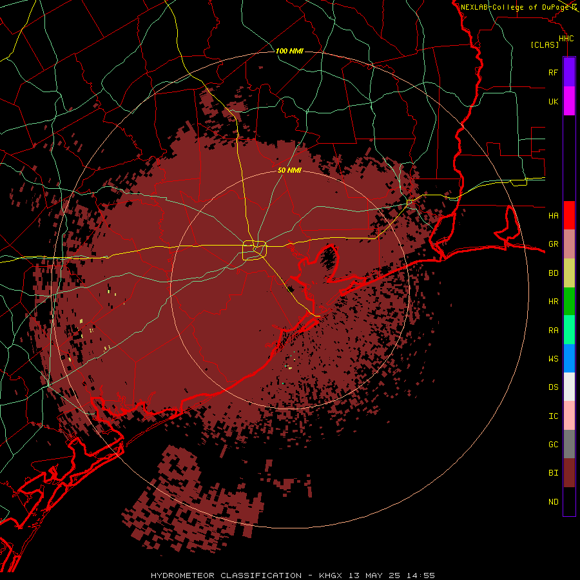Pick the RA light-green legend swatch
Screen dimensions: 580x580
pyautogui.click(x=569, y=330)
